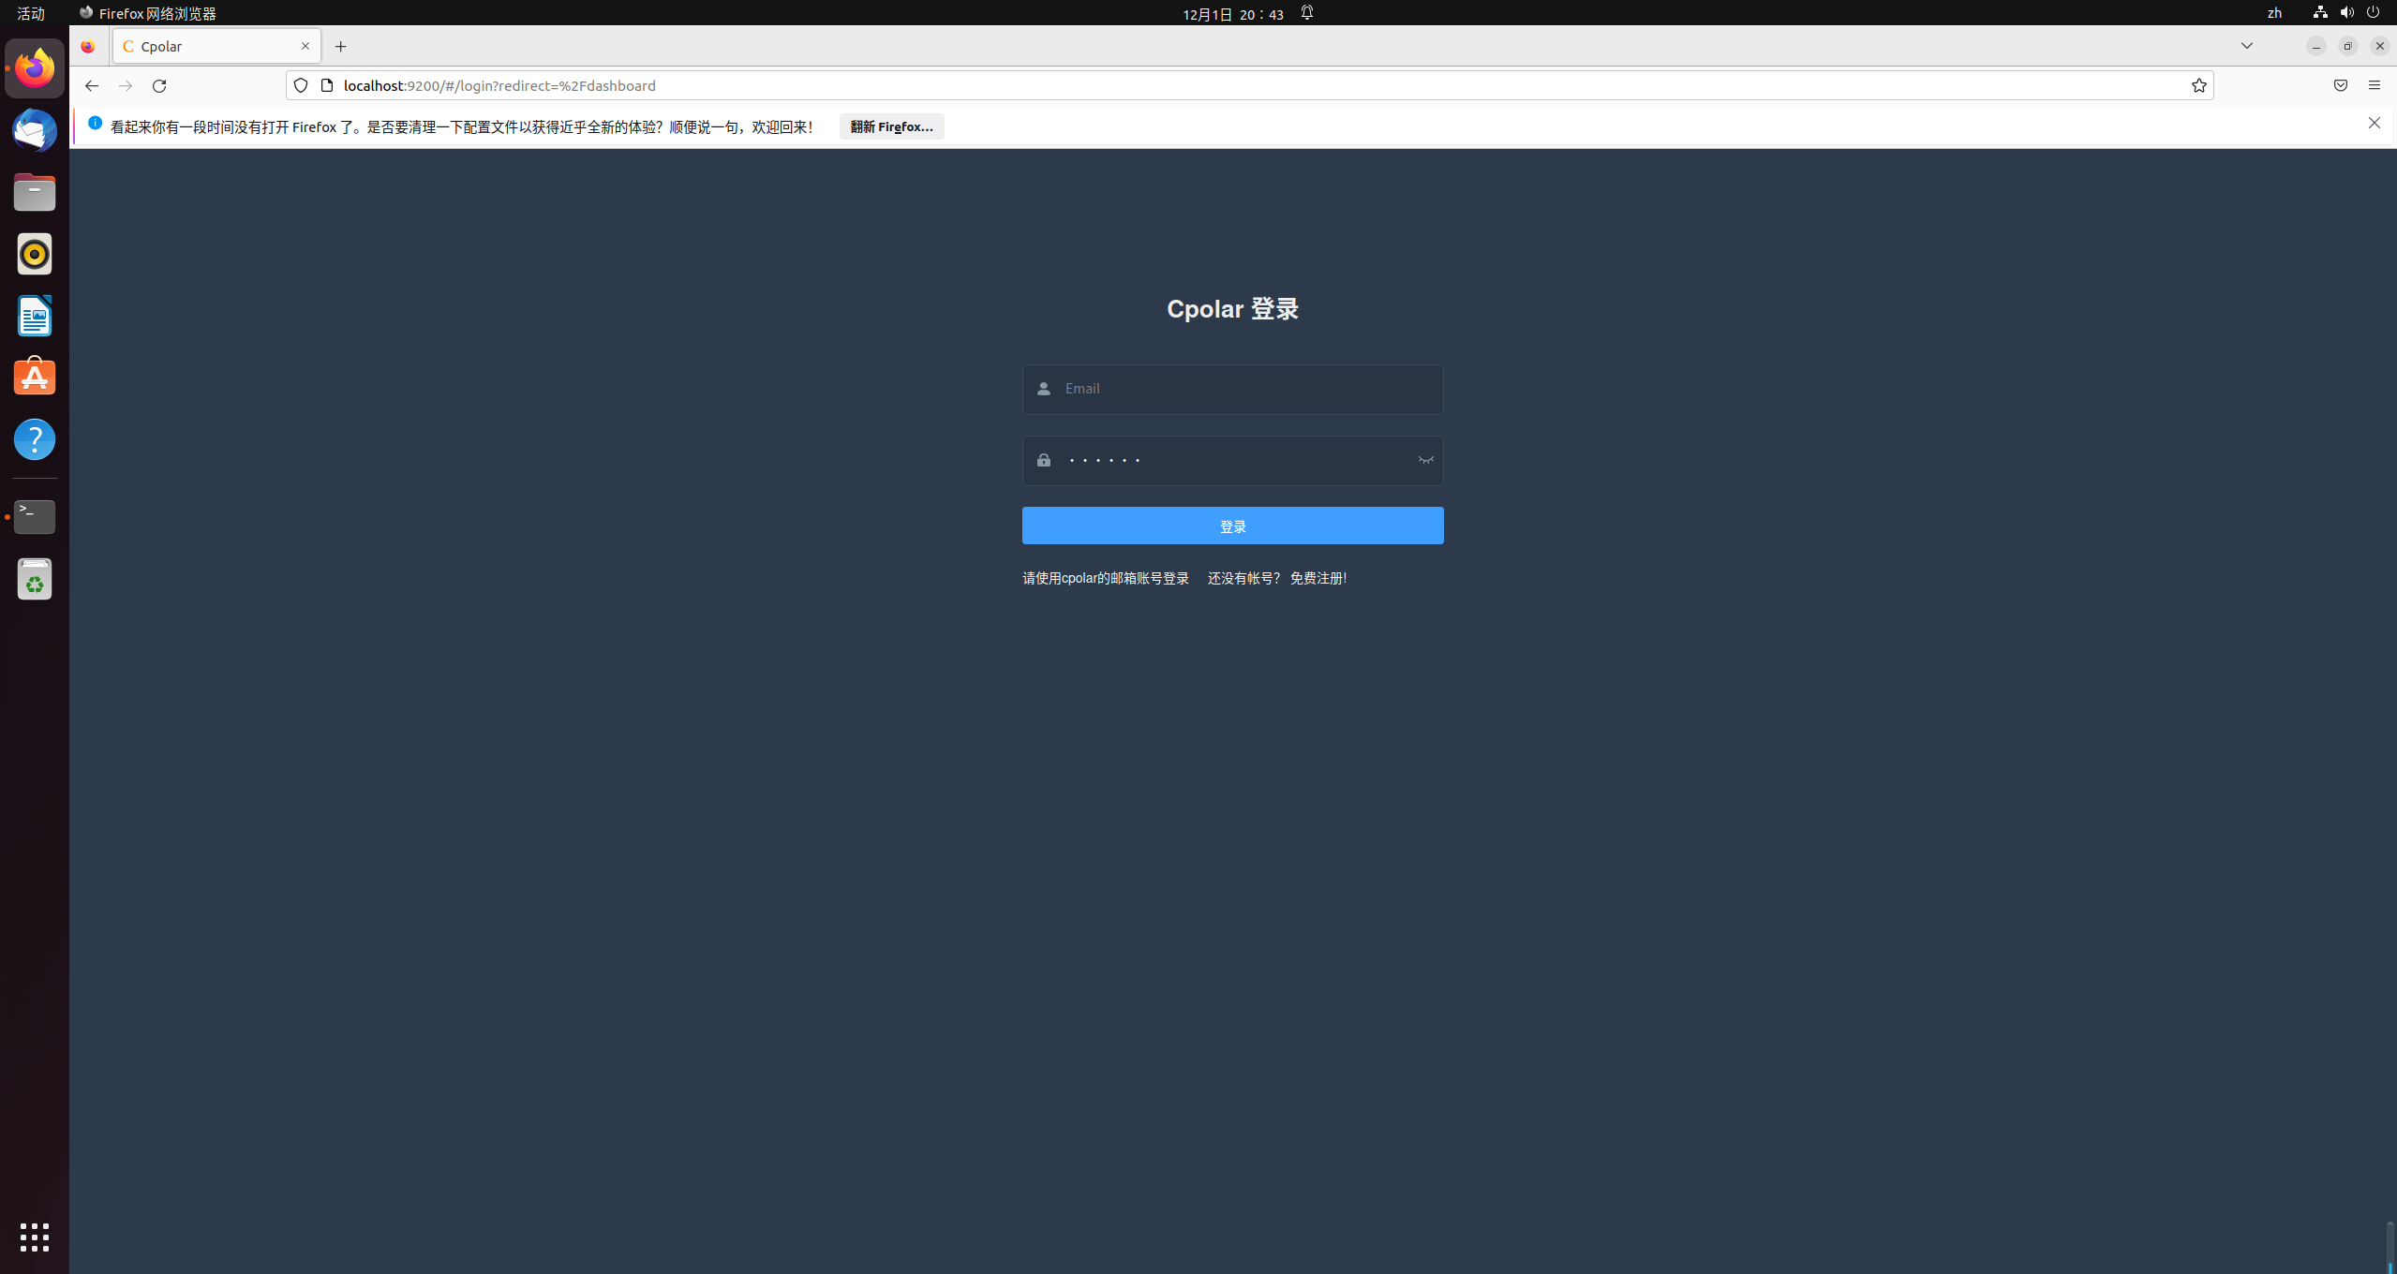Screen dimensions: 2397x1274
Task: Launch Thunderbird mail from dock
Action: click(x=35, y=130)
